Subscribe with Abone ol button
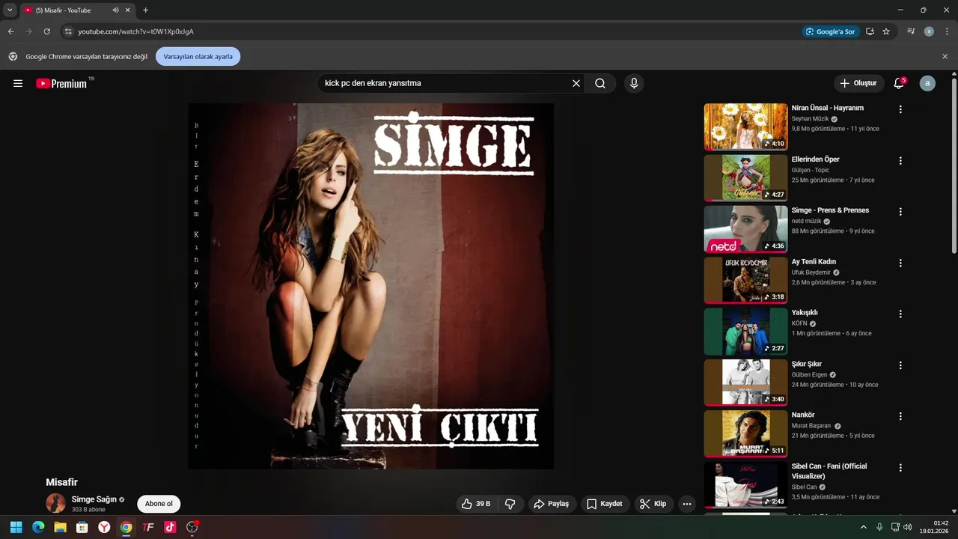This screenshot has width=958, height=539. click(159, 504)
